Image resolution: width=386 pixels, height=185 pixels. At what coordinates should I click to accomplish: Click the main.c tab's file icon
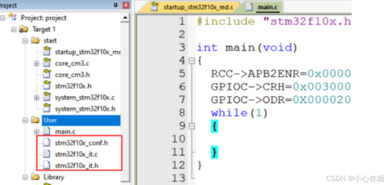[x=249, y=7]
